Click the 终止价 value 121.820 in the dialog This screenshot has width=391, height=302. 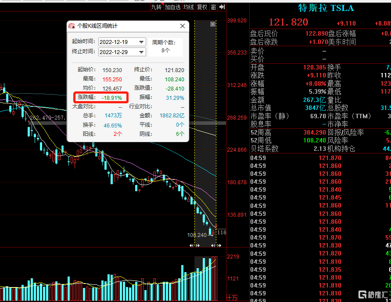click(x=174, y=70)
